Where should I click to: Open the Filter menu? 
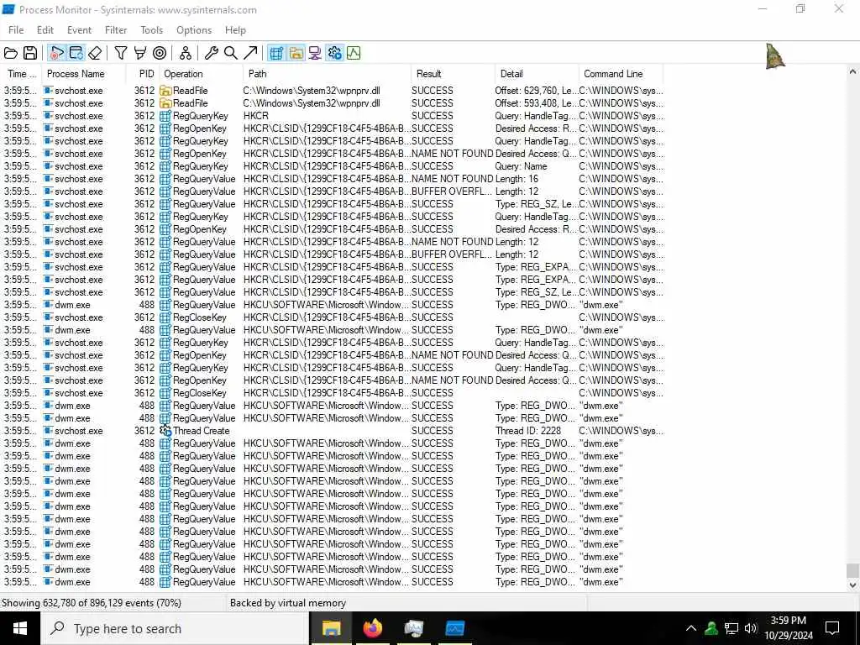(x=116, y=30)
